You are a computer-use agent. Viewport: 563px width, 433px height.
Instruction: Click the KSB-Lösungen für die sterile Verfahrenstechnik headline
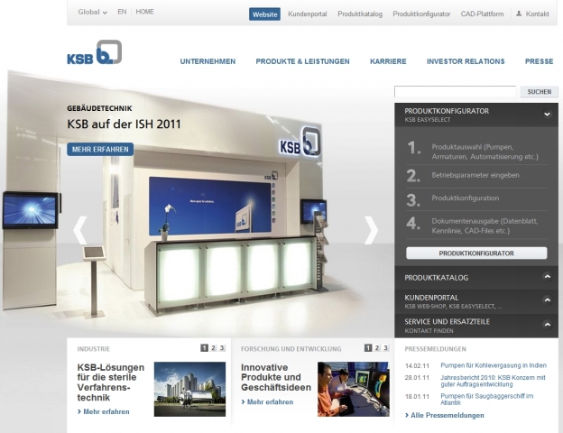(x=111, y=382)
